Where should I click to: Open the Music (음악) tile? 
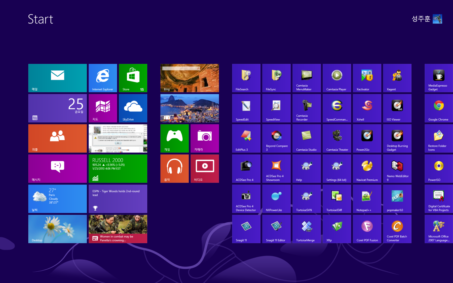pyautogui.click(x=175, y=169)
